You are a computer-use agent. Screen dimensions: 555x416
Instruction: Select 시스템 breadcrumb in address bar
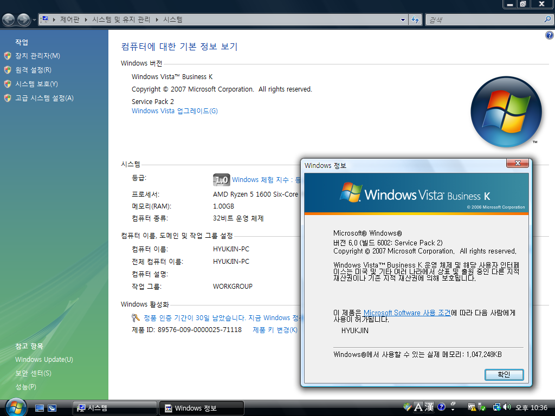click(x=173, y=19)
